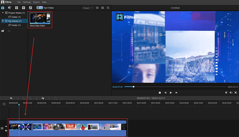Stop playback in the preview

tap(160, 93)
